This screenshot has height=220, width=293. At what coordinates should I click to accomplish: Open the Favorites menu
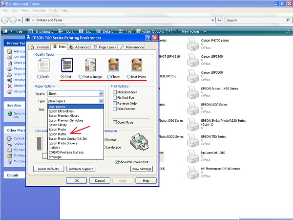pos(39,10)
